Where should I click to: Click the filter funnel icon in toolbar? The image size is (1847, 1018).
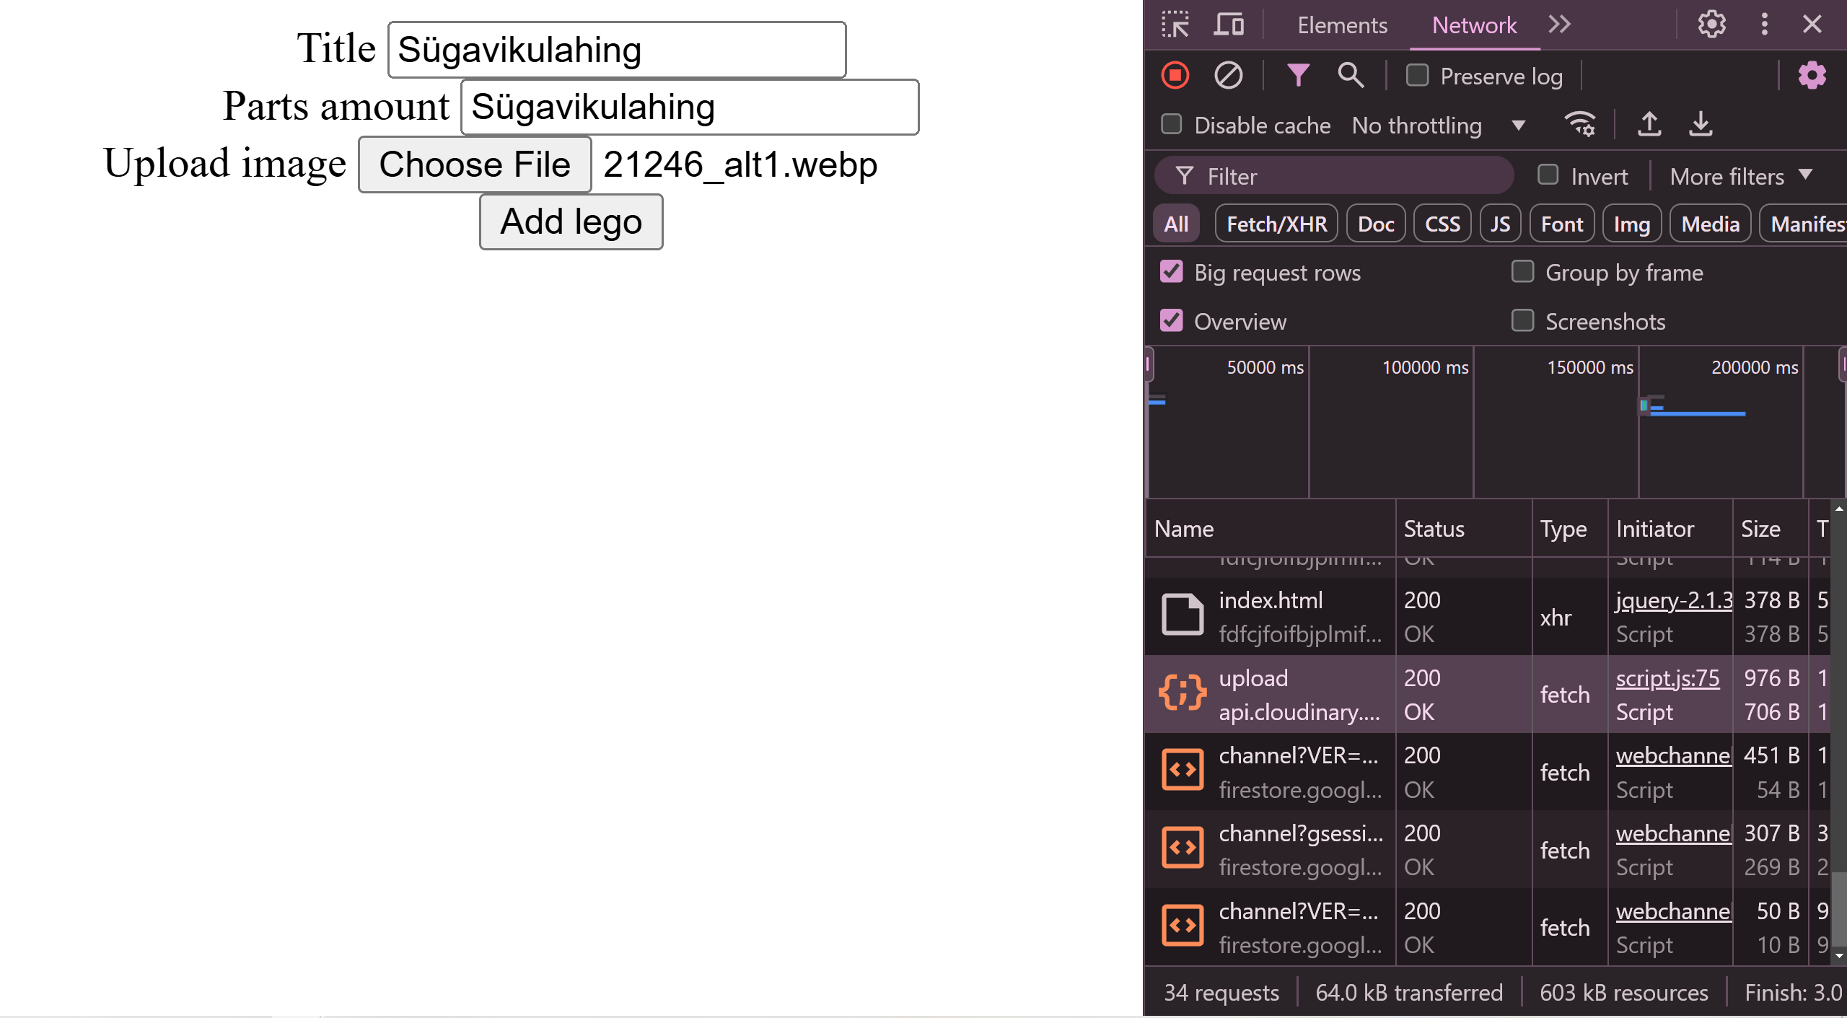point(1298,75)
